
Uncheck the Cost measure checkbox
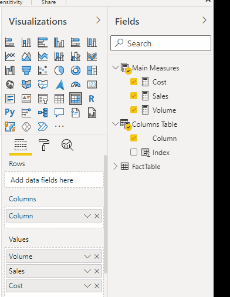pos(134,82)
